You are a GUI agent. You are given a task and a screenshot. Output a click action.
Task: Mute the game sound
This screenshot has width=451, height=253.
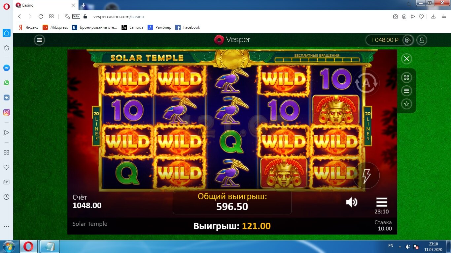point(352,202)
